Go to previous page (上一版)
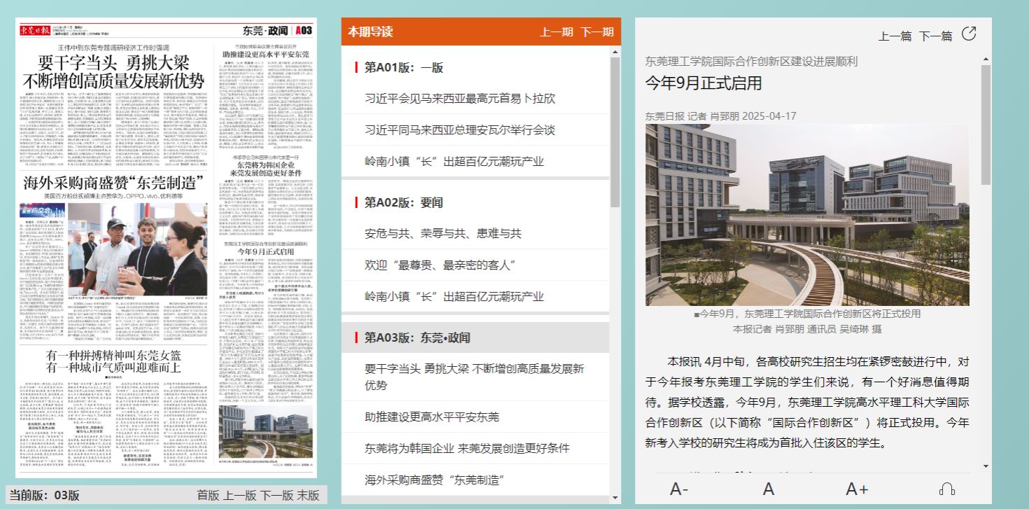The image size is (1029, 509). 240,495
